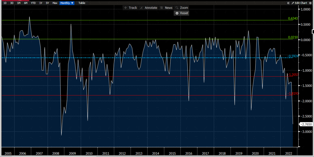314x157 pixels.
Task: Set range to 1M
Action: pyautogui.click(x=19, y=3)
